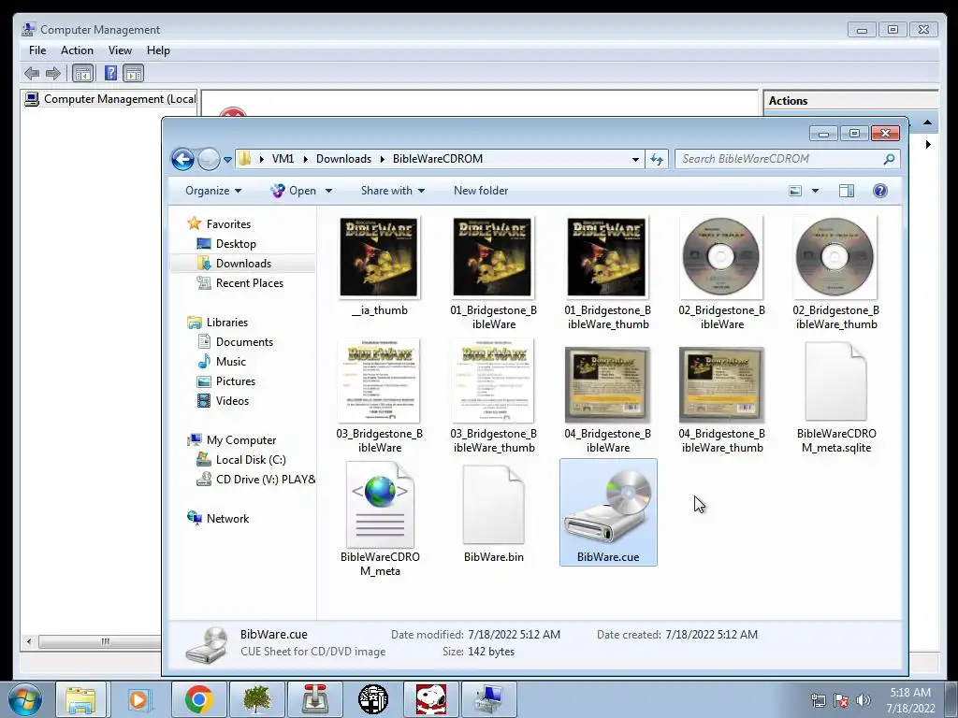Open View menu in Computer Management
Viewport: 958px width, 718px height.
pyautogui.click(x=120, y=50)
